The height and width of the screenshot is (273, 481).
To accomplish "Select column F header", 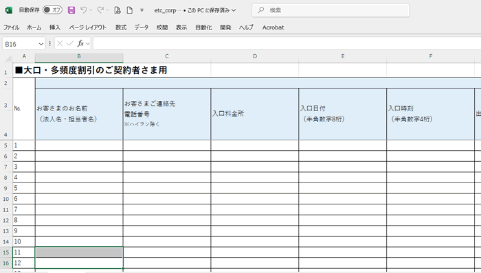I will 431,56.
